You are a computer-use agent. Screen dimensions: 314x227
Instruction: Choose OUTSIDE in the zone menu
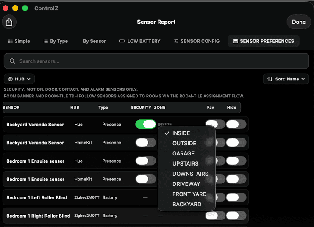pyautogui.click(x=186, y=143)
